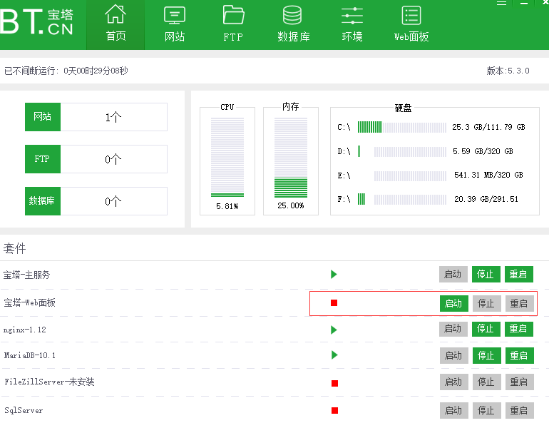Stop the MariaDB-10.1 service
This screenshot has height=423, width=549.
[x=486, y=355]
